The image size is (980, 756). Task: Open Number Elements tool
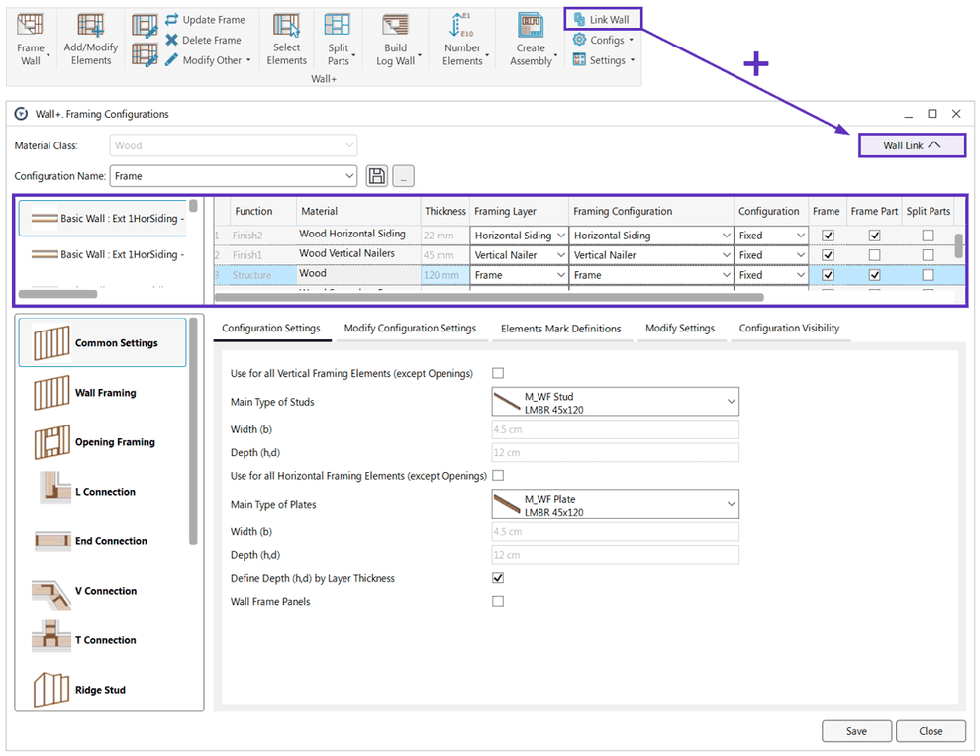[462, 40]
